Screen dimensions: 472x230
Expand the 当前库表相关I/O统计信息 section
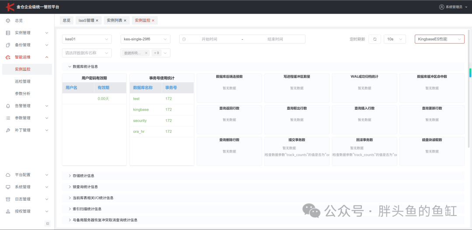[263, 198]
